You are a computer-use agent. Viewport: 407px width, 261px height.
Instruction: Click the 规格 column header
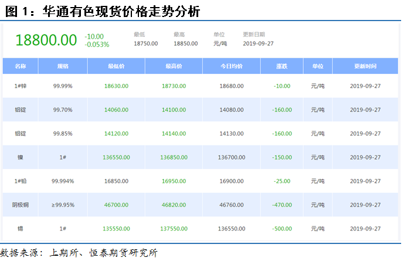(x=63, y=66)
